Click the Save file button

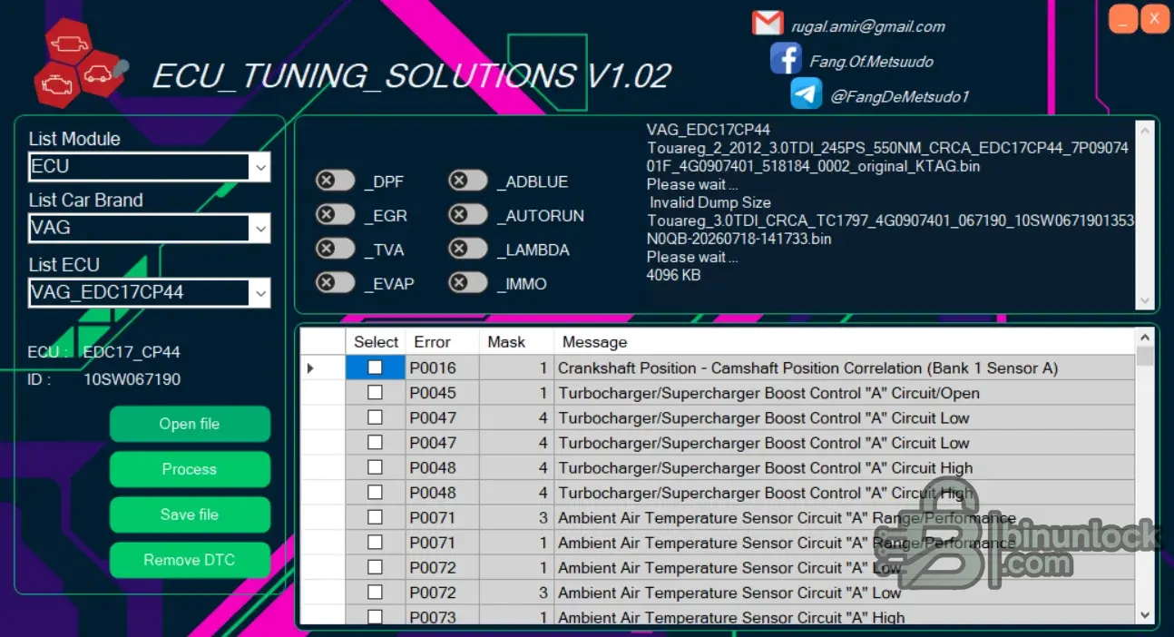coord(190,514)
